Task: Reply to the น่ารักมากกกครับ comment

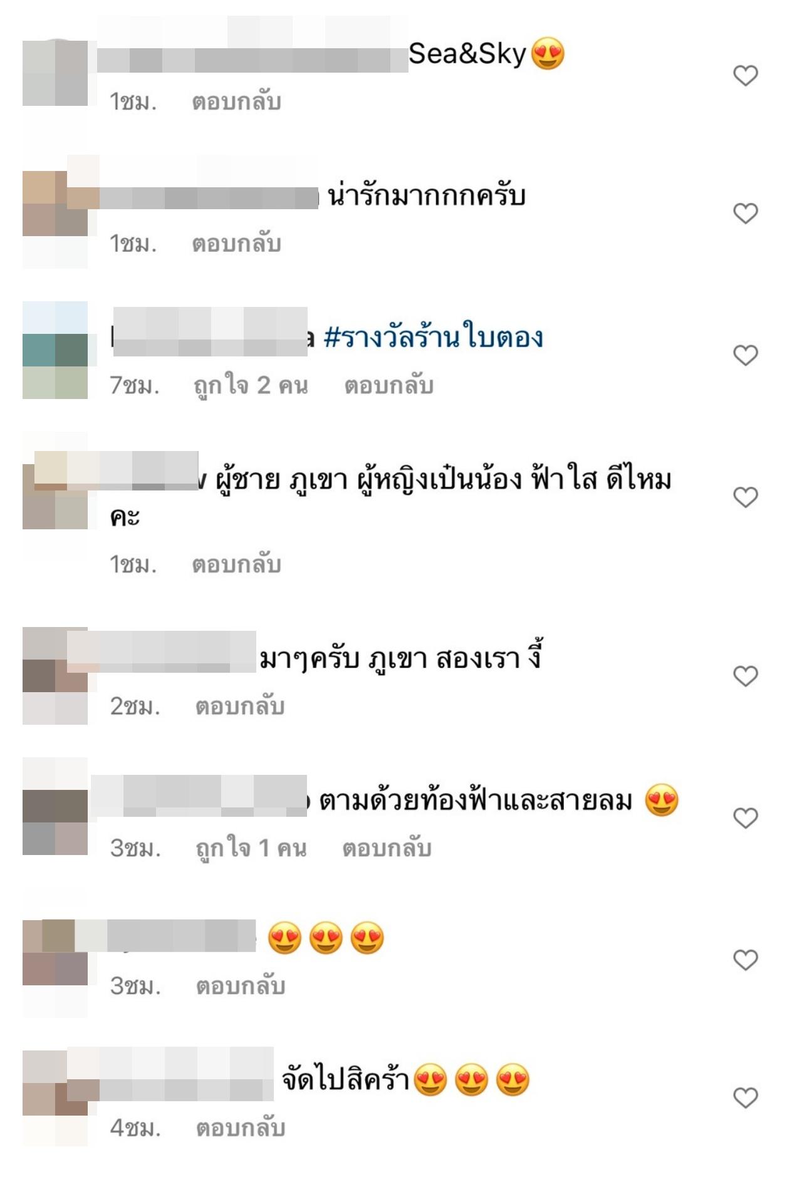Action: pos(236,243)
